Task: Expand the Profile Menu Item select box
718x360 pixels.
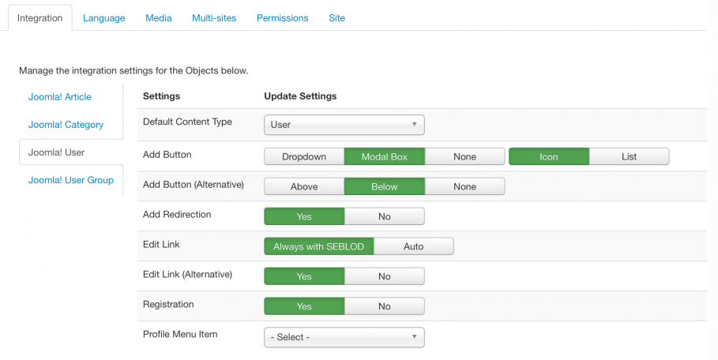Action: click(x=344, y=337)
